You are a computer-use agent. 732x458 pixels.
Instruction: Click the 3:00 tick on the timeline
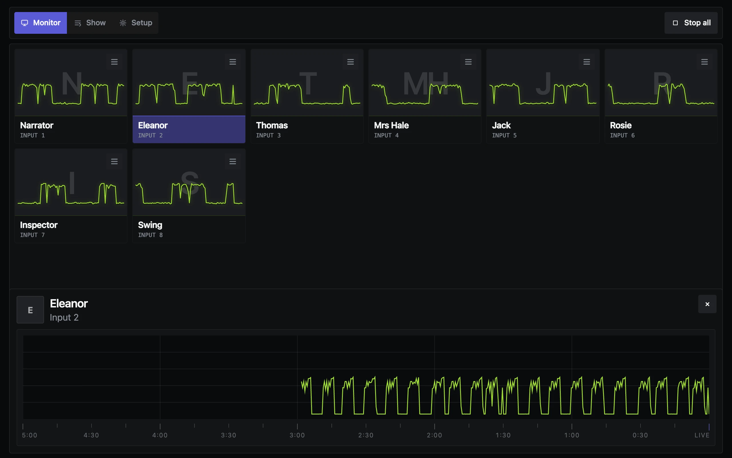[297, 427]
